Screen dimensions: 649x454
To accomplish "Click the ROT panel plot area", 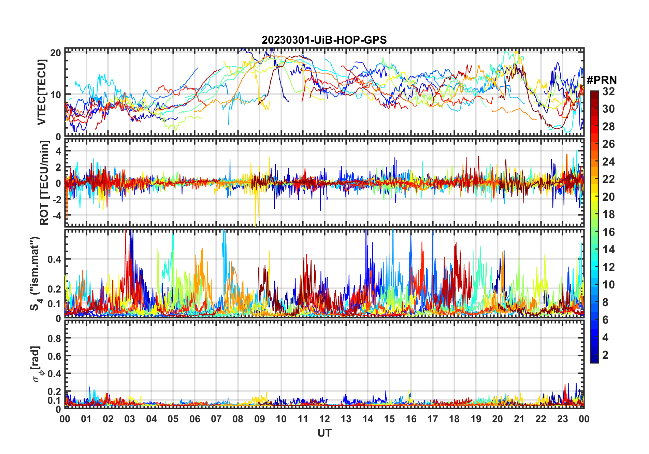I will [x=324, y=183].
